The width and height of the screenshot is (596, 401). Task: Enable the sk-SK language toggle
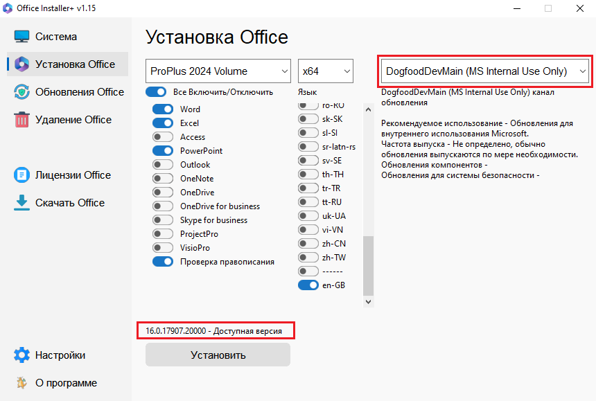point(308,119)
